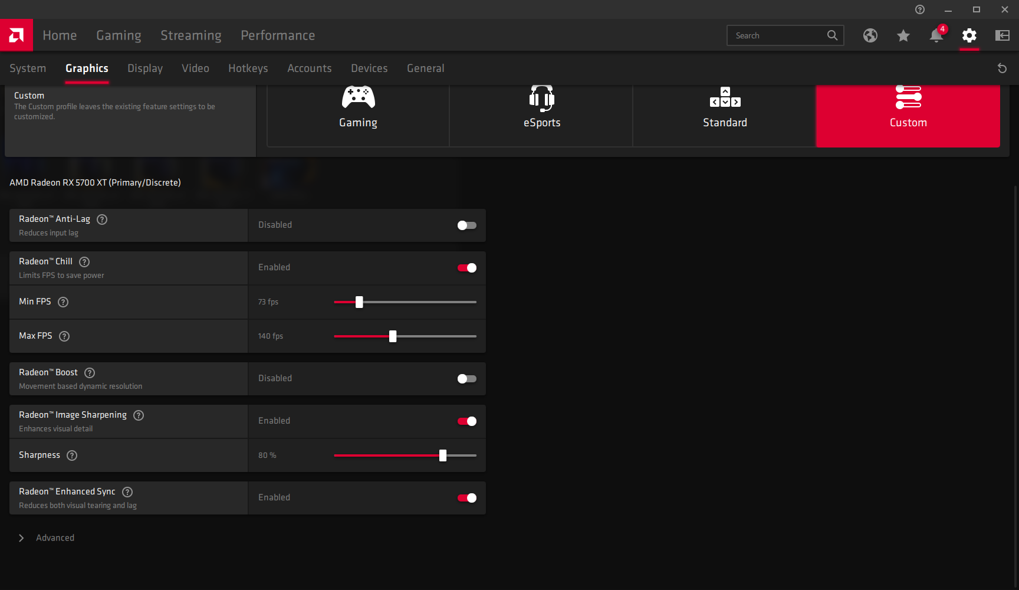Image resolution: width=1019 pixels, height=590 pixels.
Task: Click the Sharpness slider handle
Action: coord(443,455)
